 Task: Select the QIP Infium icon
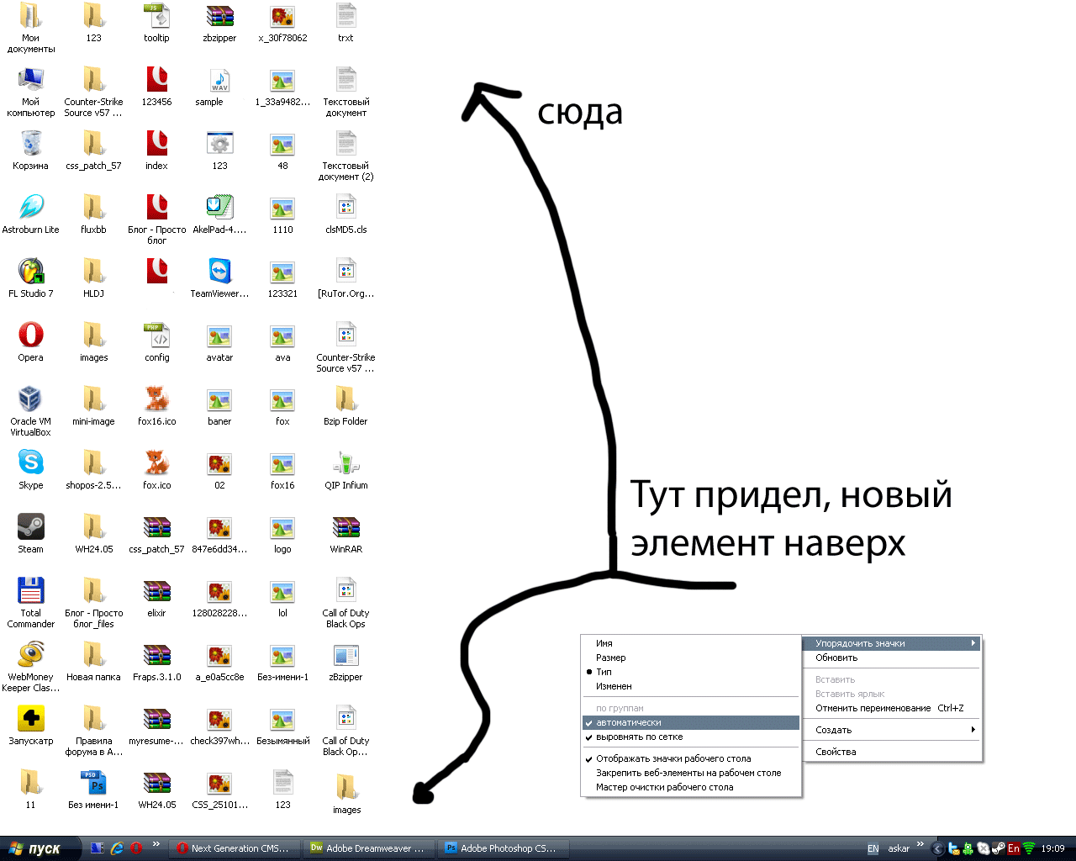click(345, 463)
